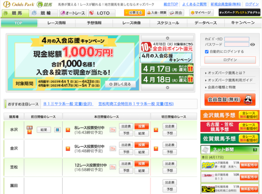The image size is (262, 194).
Task: Click 笠松 today's 投票 button
Action: pyautogui.click(x=141, y=164)
